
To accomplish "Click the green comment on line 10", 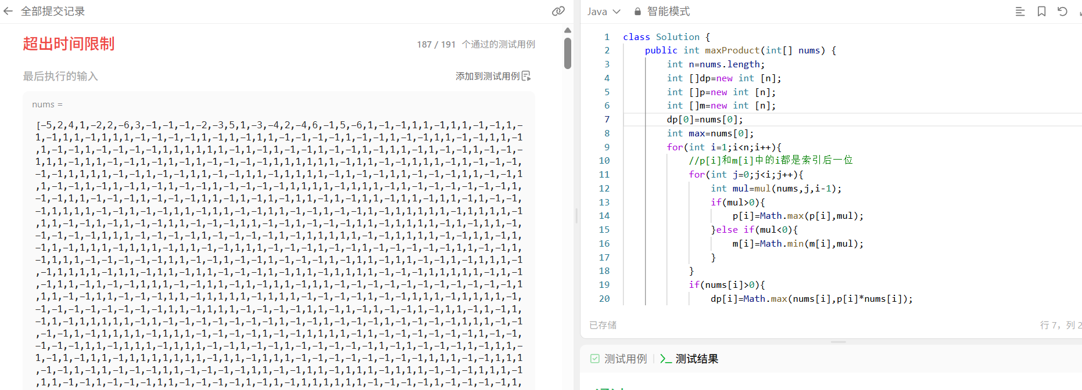I will 771,161.
